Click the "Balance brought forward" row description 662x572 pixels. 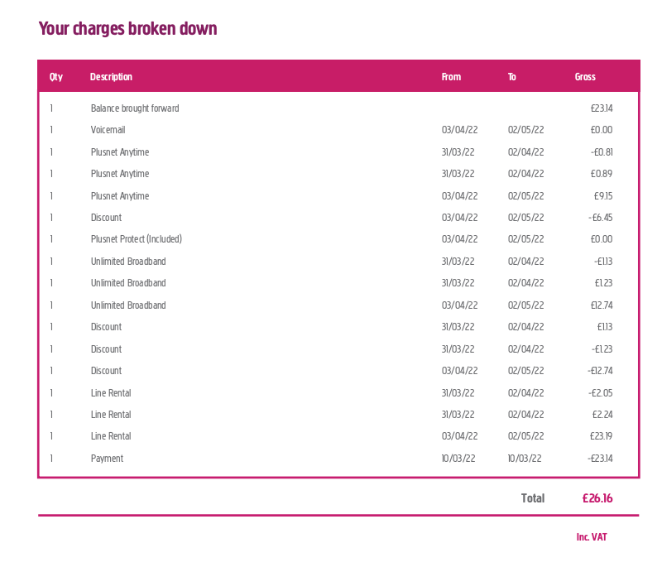(135, 108)
